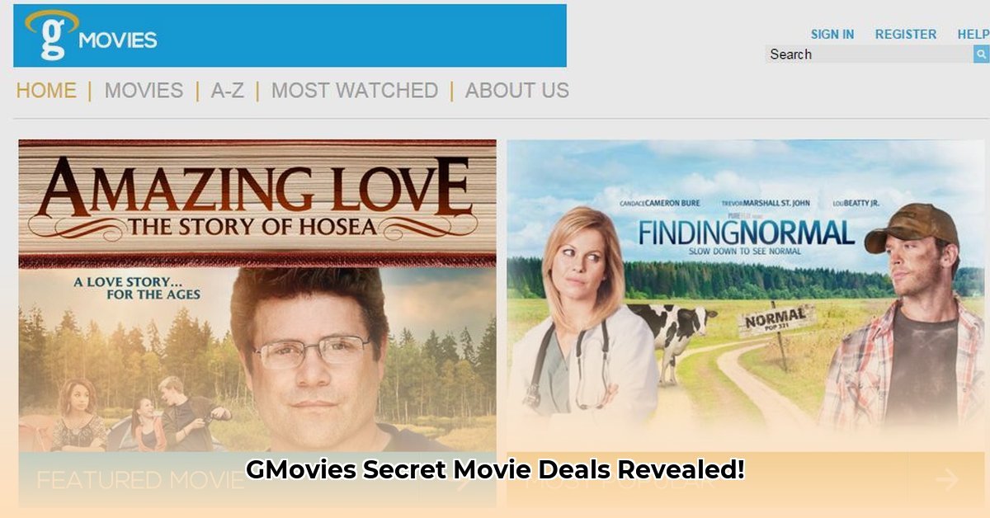This screenshot has width=990, height=518.
Task: Click the arrow on Most Popular banner
Action: point(946,479)
